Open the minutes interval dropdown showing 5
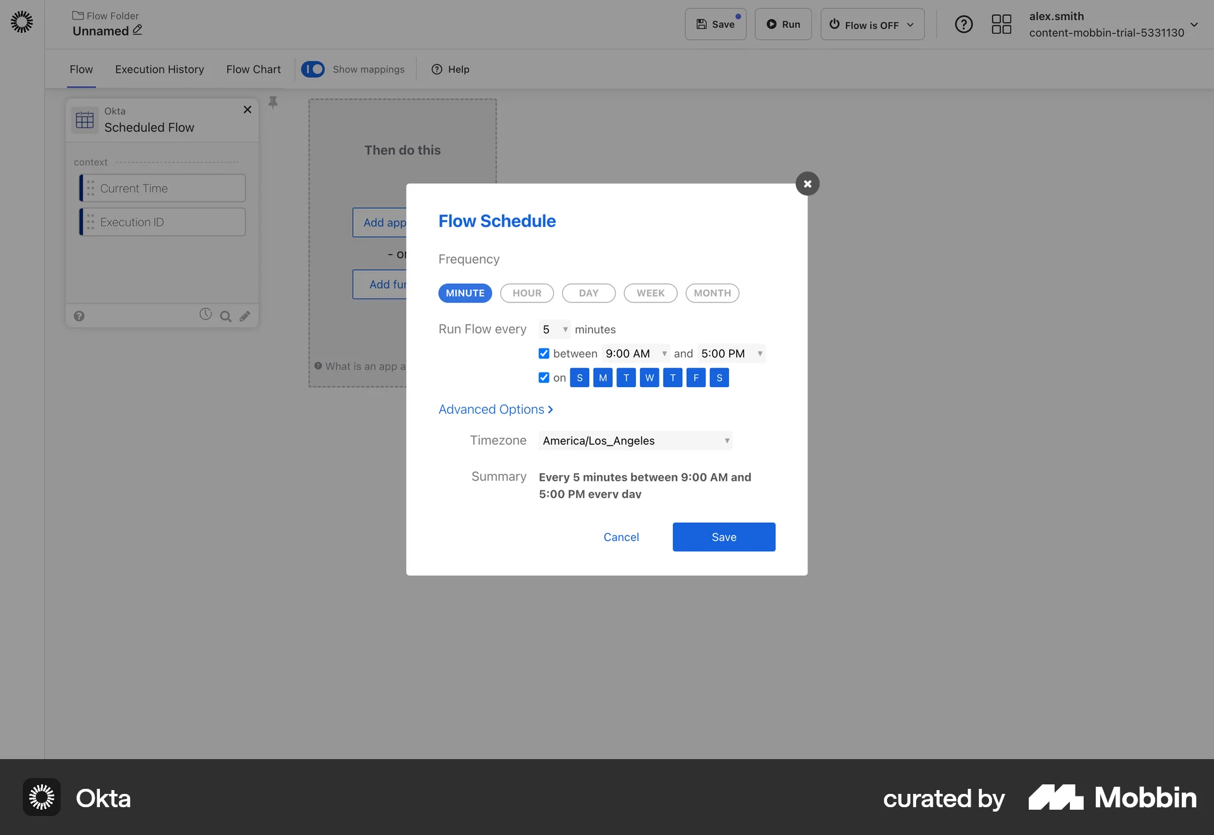The height and width of the screenshot is (835, 1214). click(x=555, y=329)
